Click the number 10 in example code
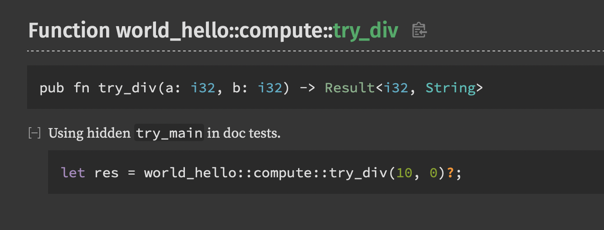604x230 pixels. click(403, 173)
